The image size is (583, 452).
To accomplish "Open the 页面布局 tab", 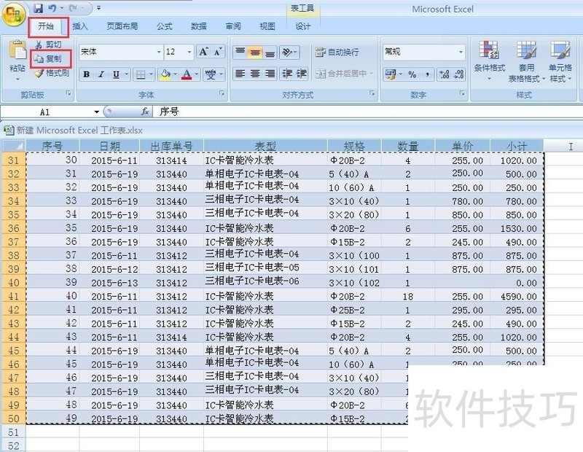I will pyautogui.click(x=122, y=26).
